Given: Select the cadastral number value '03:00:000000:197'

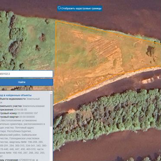Looking at the screenshot, I should [28, 113].
